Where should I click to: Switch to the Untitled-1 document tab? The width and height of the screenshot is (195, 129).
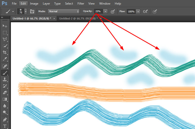point(32,18)
